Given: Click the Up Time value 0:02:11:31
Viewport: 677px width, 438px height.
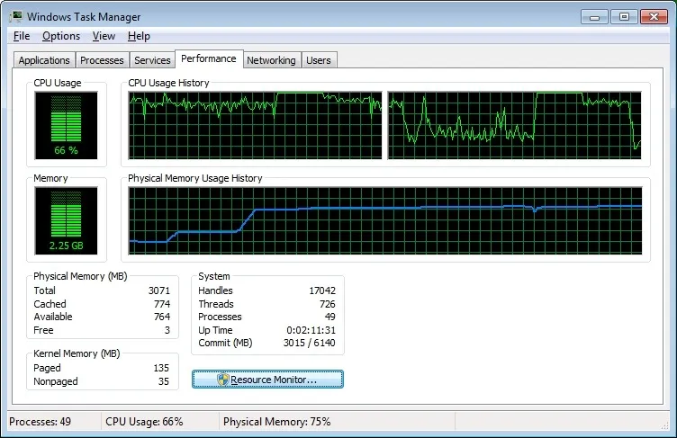Looking at the screenshot, I should coord(311,330).
